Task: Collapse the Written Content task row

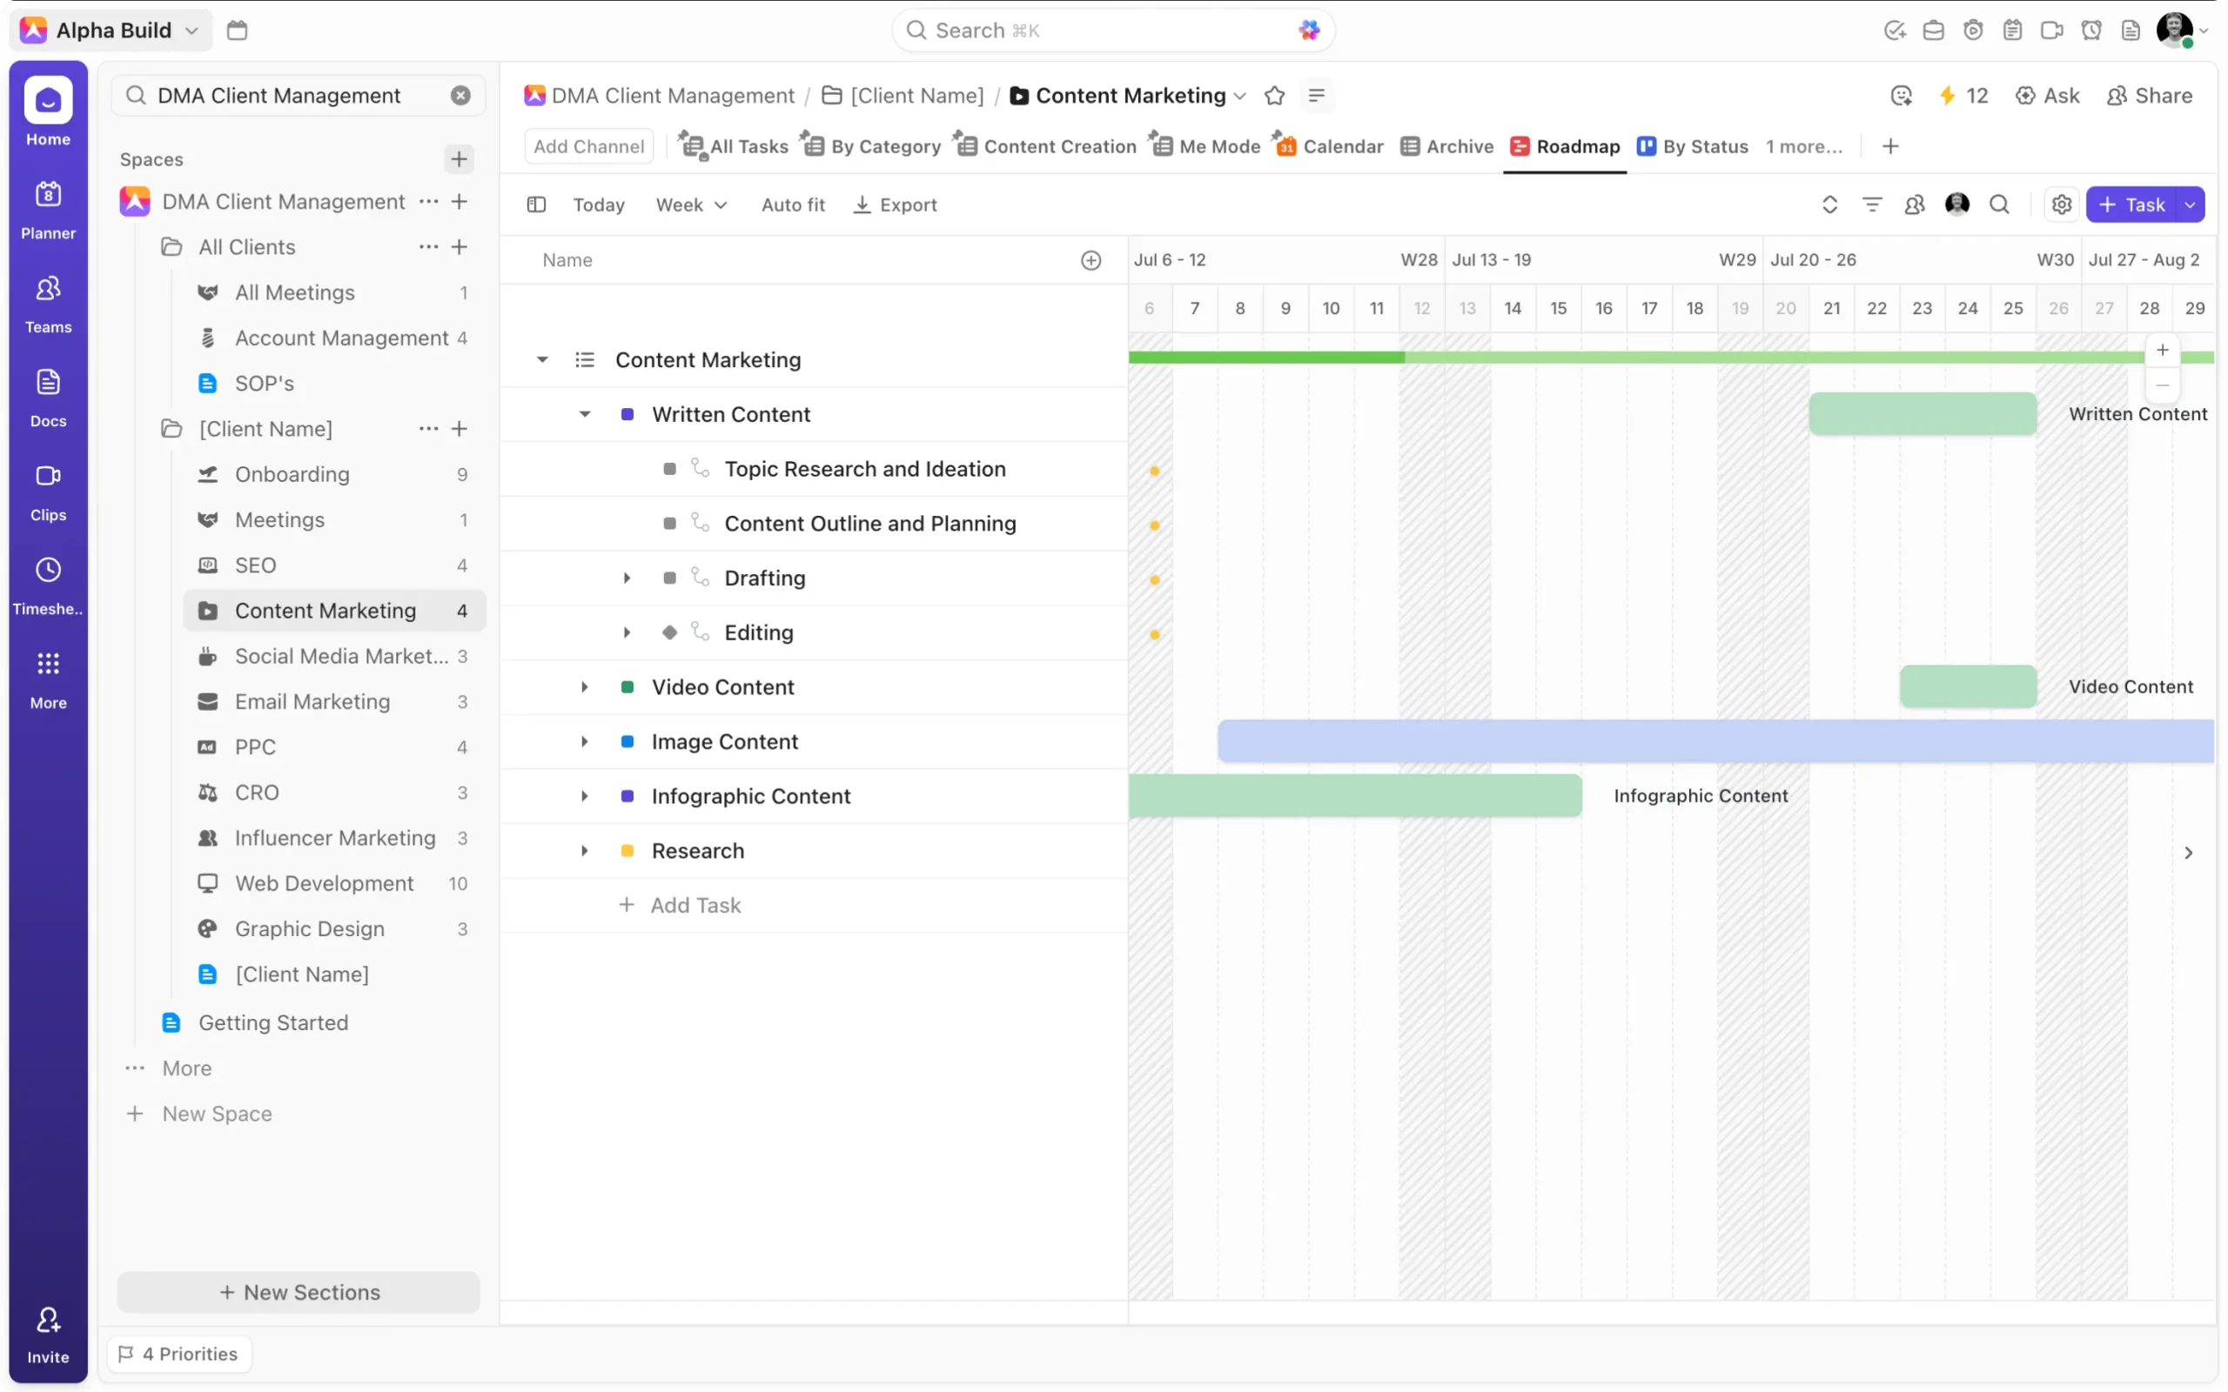Action: [585, 414]
